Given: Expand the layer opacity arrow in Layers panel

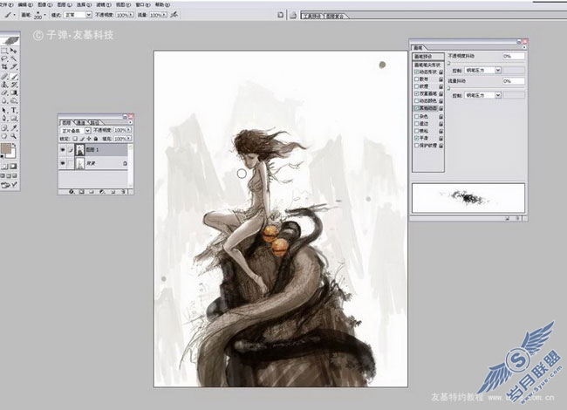Looking at the screenshot, I should pyautogui.click(x=129, y=129).
